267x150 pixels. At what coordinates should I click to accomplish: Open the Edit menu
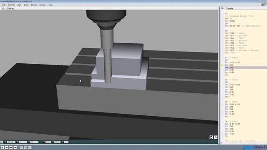pos(4,5)
